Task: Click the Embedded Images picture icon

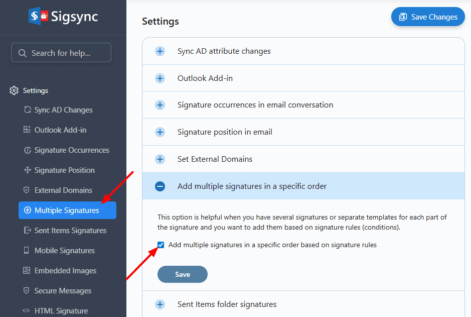Action: (27, 271)
